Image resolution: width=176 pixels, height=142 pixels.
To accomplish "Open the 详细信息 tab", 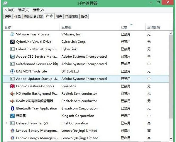I will coord(71,16).
